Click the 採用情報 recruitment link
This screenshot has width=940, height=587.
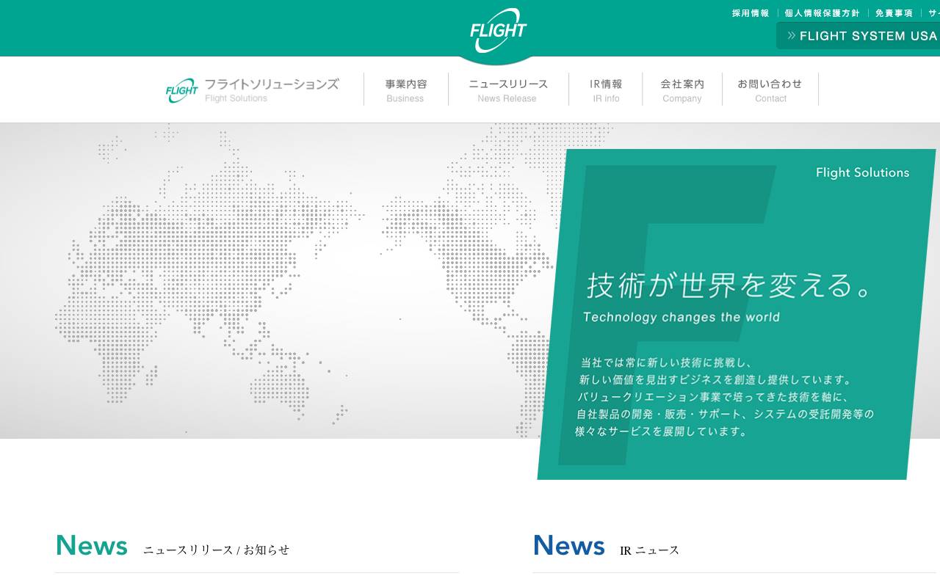(x=749, y=12)
